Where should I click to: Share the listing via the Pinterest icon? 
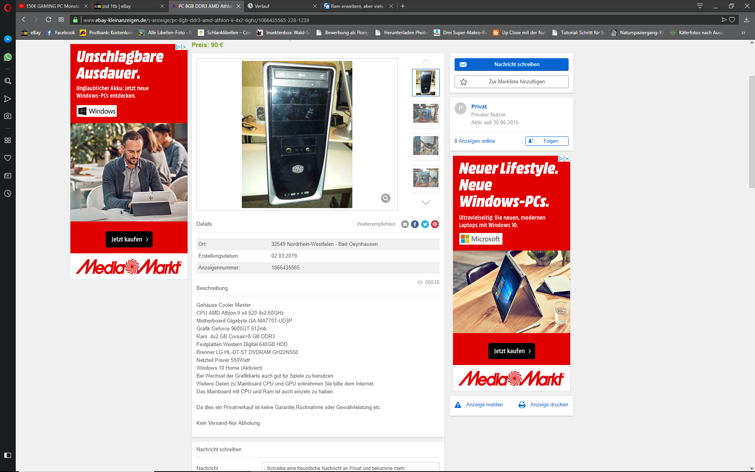pyautogui.click(x=435, y=224)
